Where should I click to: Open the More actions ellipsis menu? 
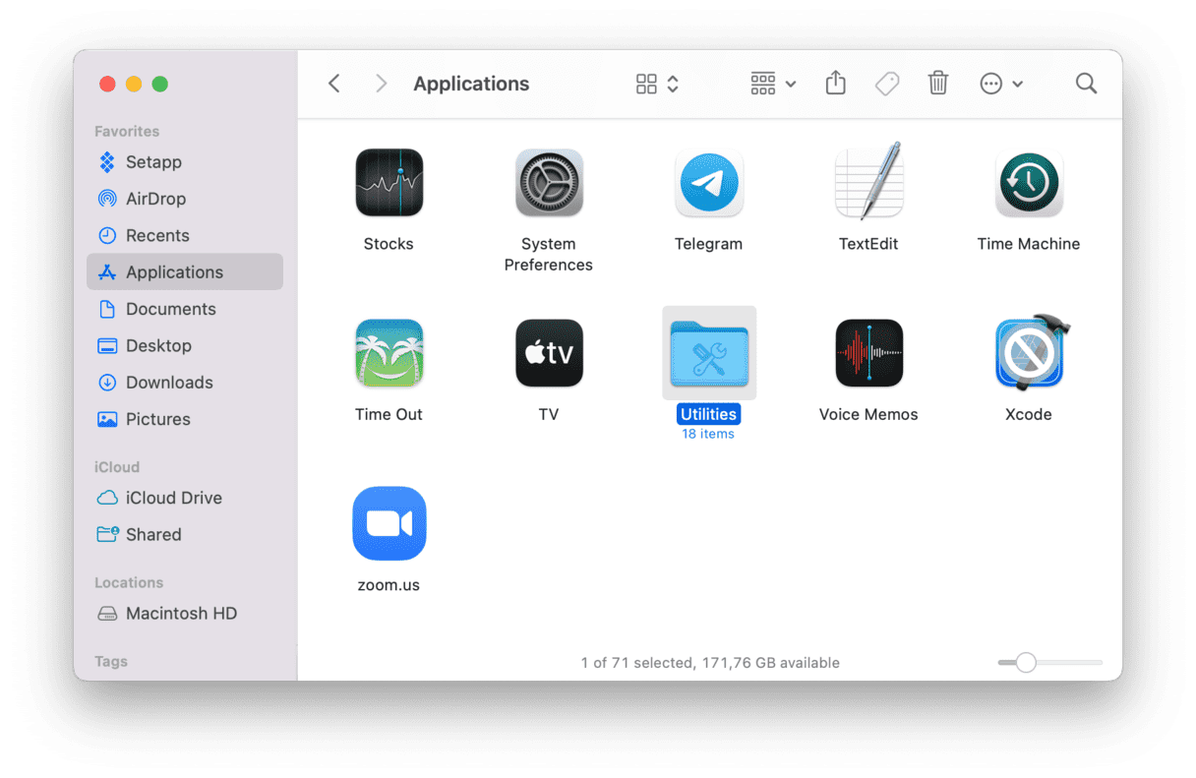(1001, 84)
